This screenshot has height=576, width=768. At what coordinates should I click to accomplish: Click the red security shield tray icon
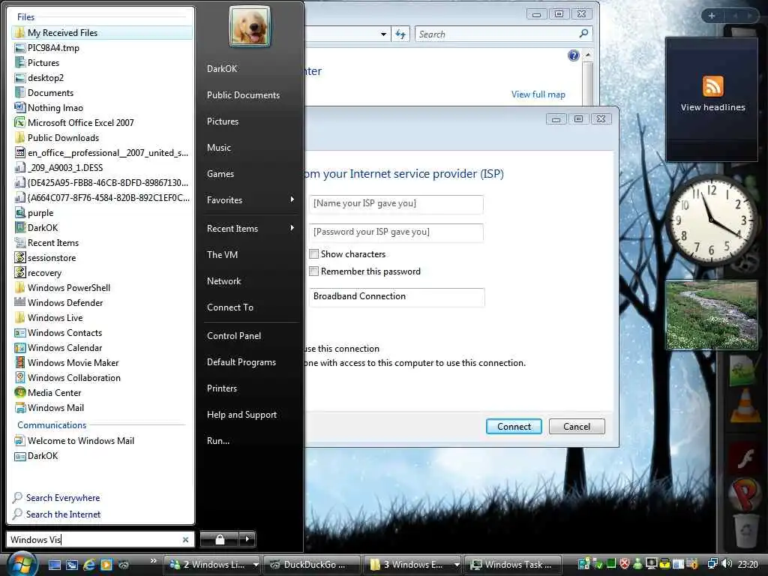(x=625, y=564)
